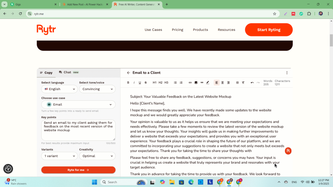333x187 pixels.
Task: Open the text highlight color tool
Action: 207,83
